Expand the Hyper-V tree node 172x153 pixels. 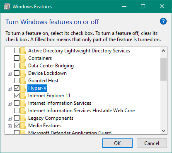10,89
